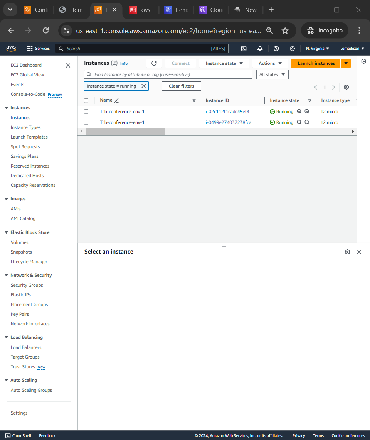Image resolution: width=370 pixels, height=440 pixels.
Task: Click the Clear filters button
Action: 182,86
